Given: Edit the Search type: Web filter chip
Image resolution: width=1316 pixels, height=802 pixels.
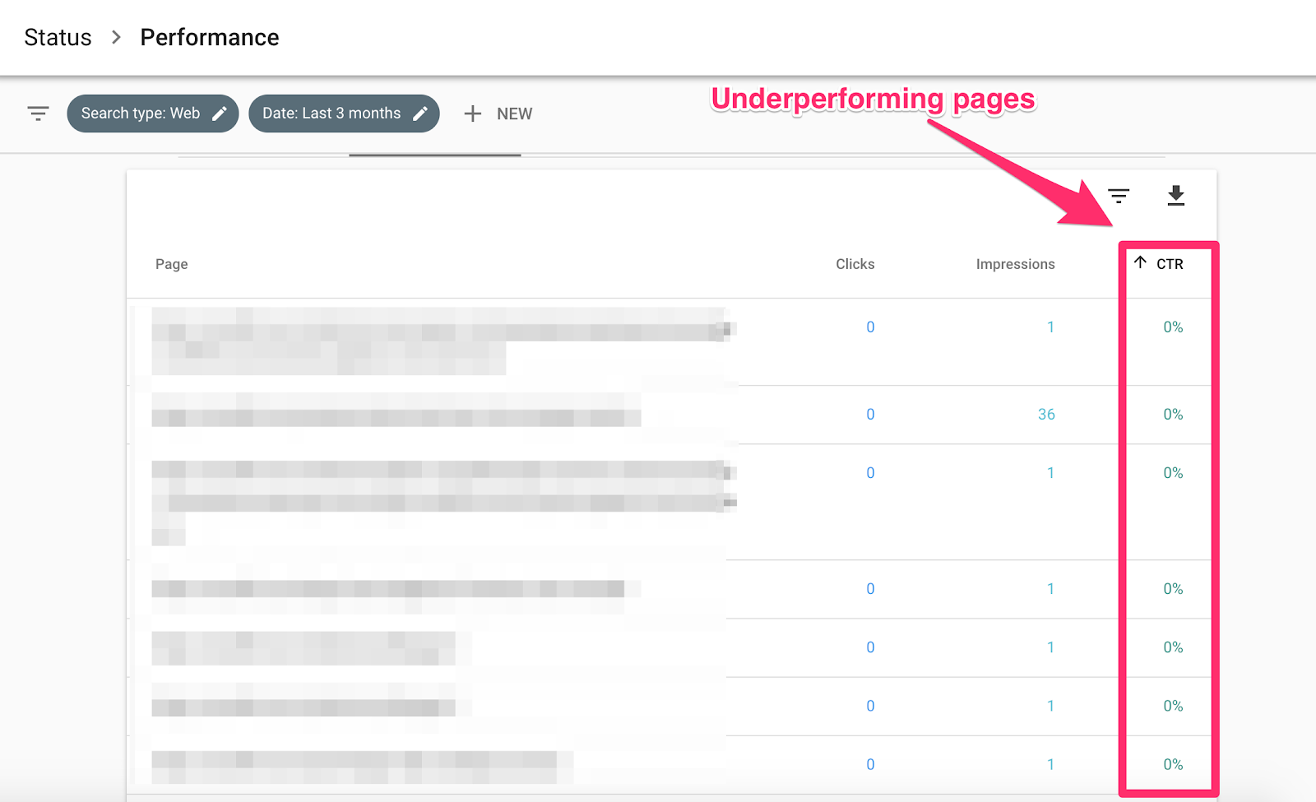Looking at the screenshot, I should 141,114.
